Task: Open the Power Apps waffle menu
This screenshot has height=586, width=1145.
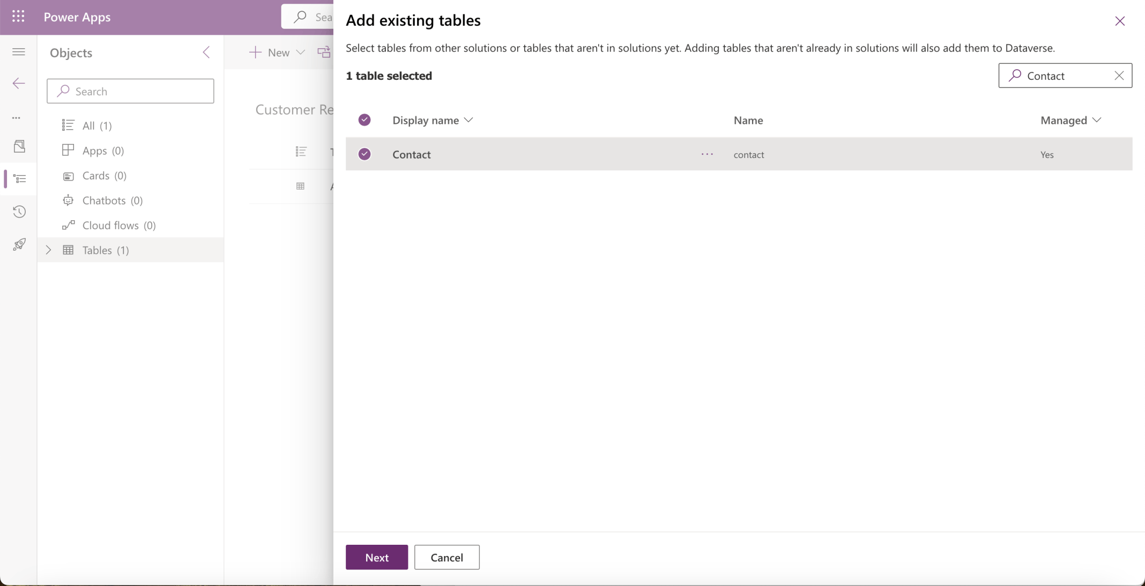Action: click(18, 17)
